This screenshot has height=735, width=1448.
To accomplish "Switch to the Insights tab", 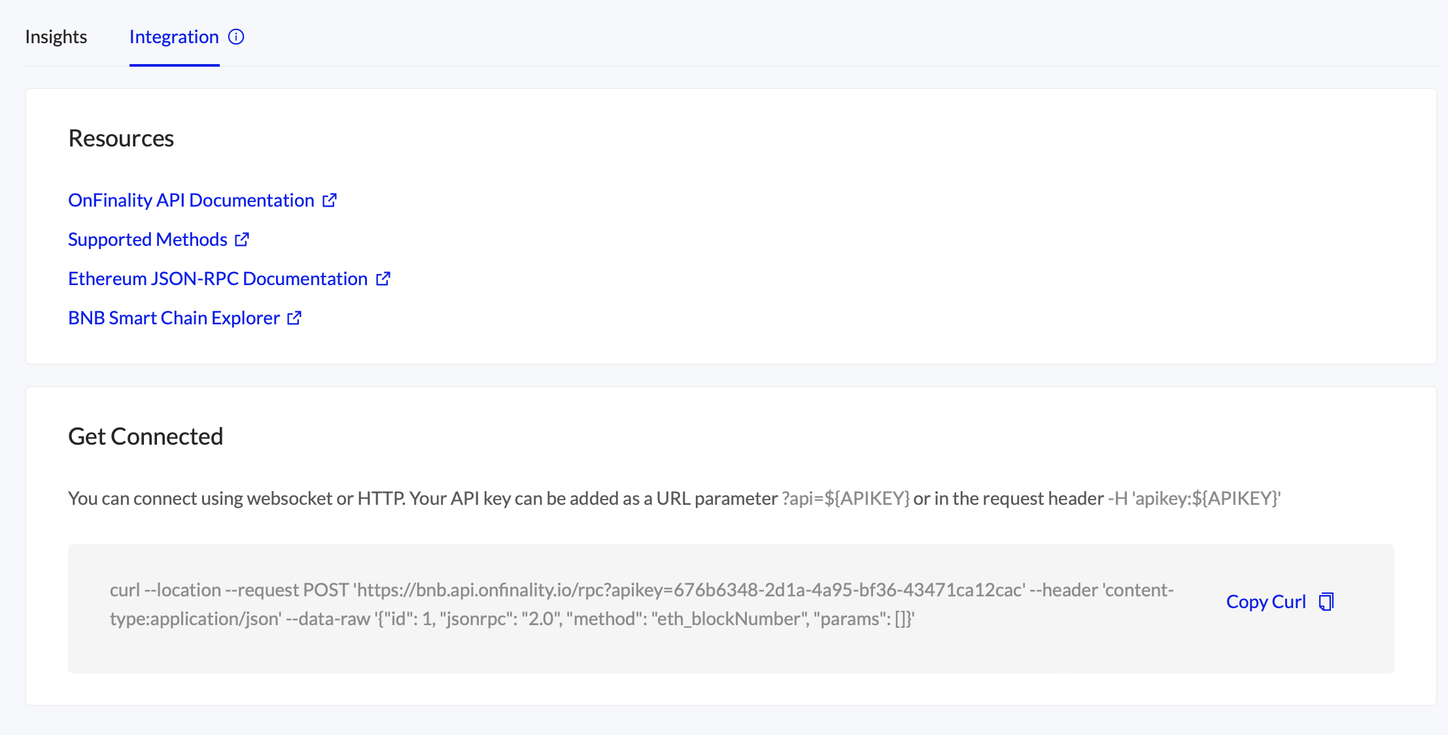I will 56,37.
